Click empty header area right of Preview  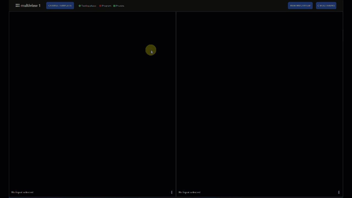pos(206,5)
